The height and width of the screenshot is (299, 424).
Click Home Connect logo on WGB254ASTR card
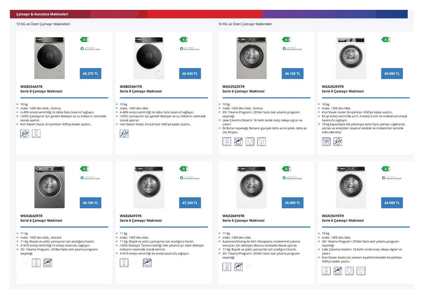coord(90,49)
